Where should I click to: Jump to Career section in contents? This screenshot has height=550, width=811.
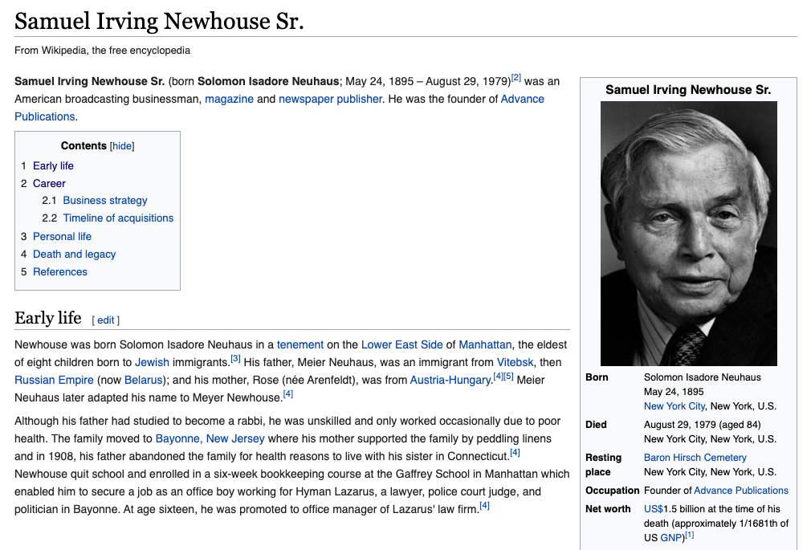point(49,183)
